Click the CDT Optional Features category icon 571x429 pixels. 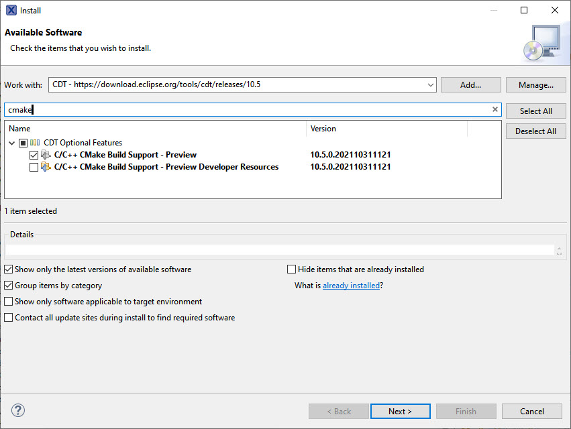click(35, 143)
